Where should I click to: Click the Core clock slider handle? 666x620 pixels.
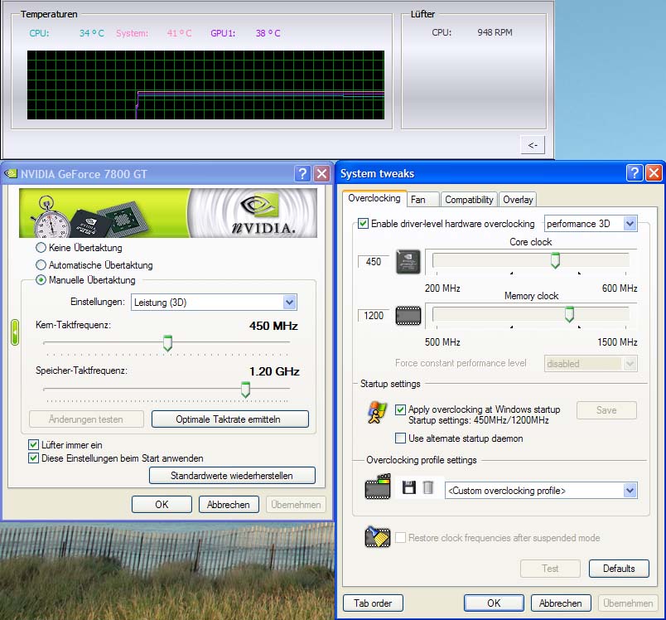(555, 260)
